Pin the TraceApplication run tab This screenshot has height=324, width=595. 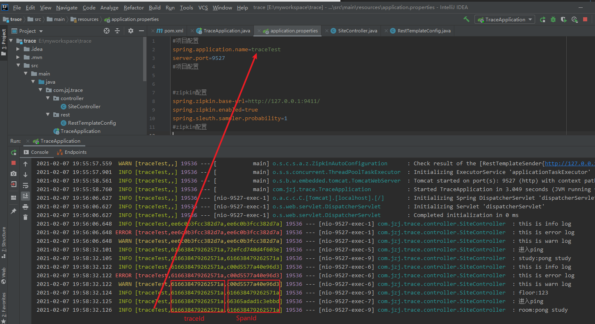click(x=14, y=211)
